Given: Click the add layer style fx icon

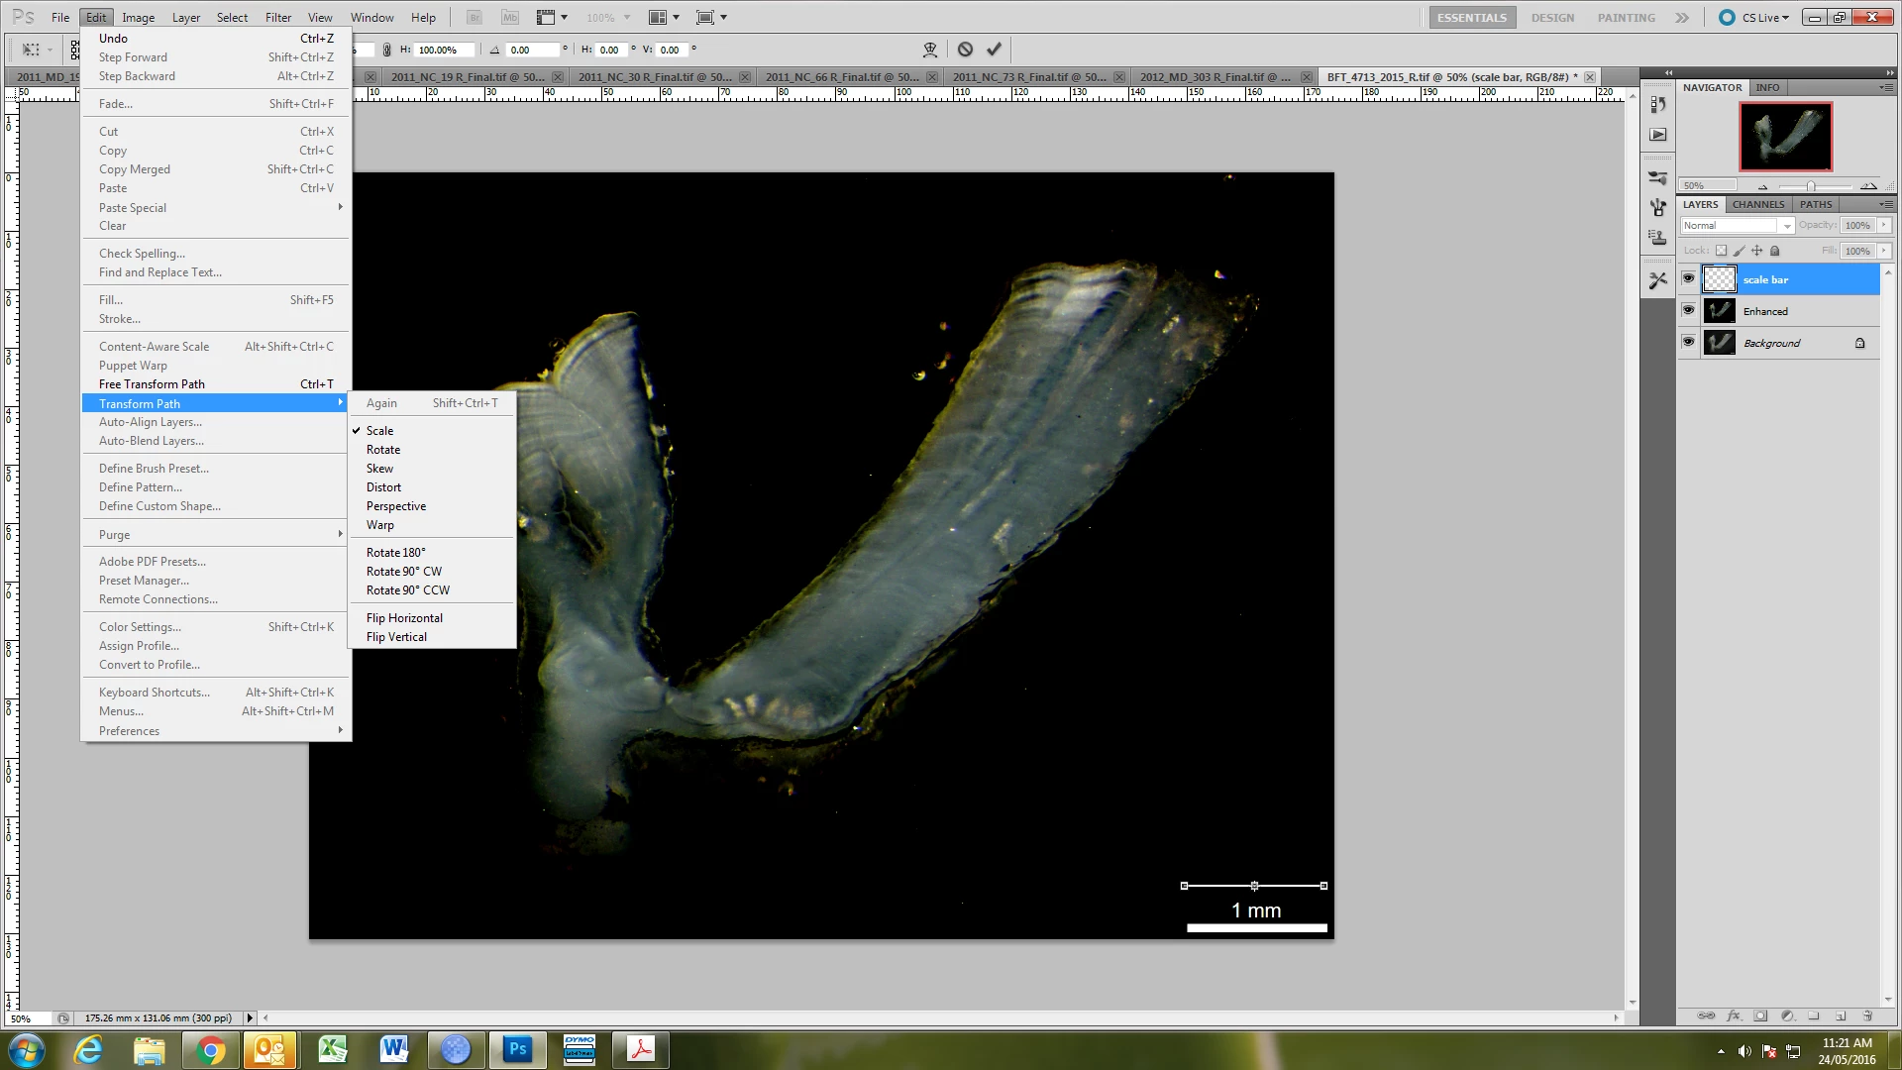Looking at the screenshot, I should 1734,1016.
